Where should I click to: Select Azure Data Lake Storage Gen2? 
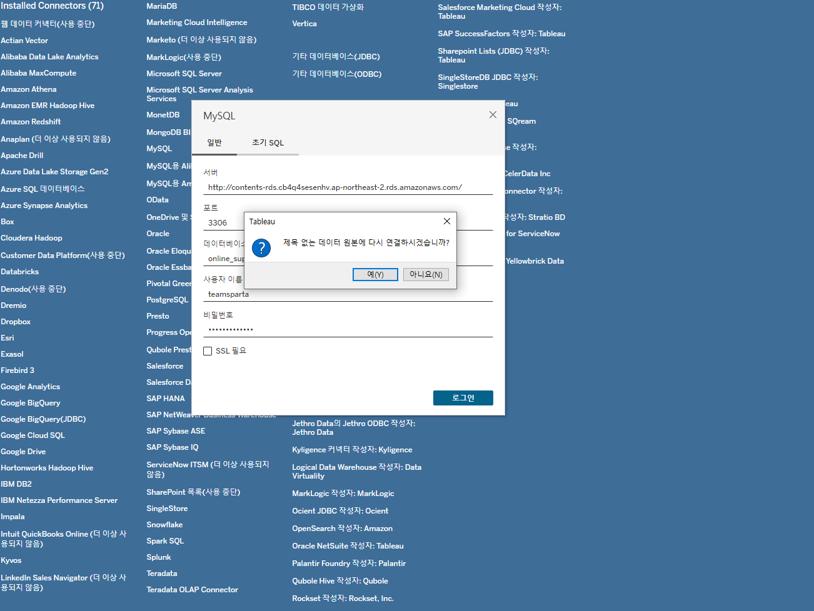point(54,172)
